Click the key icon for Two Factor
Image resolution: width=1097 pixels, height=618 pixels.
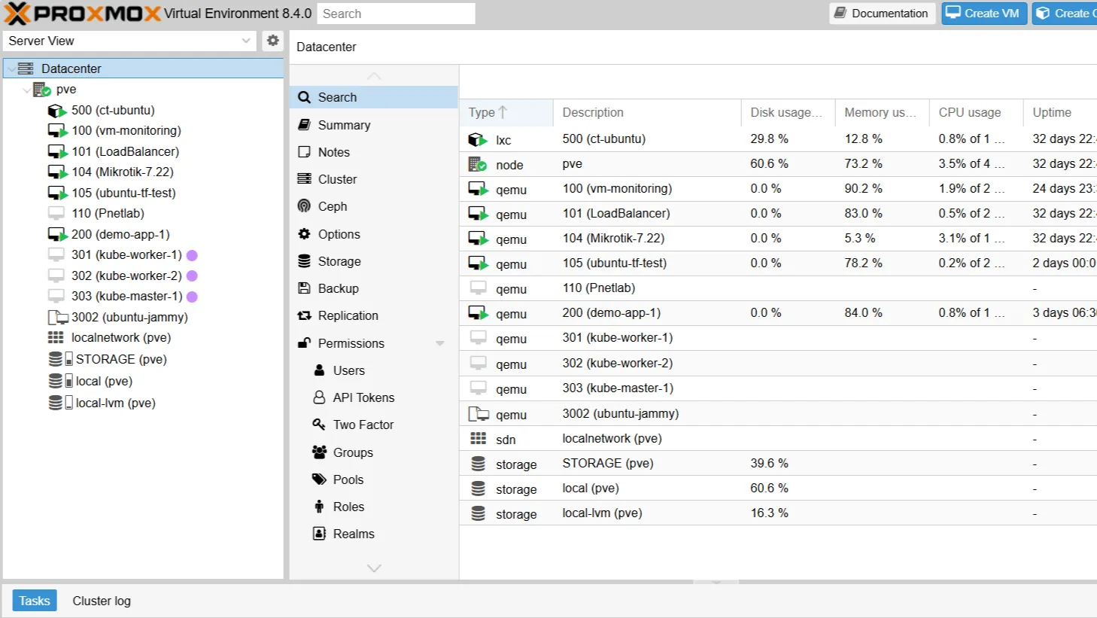click(319, 425)
